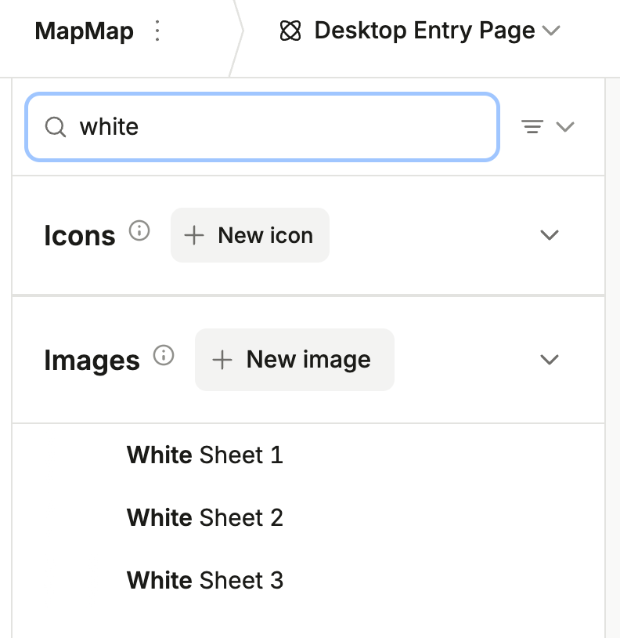Collapse the Images section chevron
620x638 pixels.
click(550, 360)
